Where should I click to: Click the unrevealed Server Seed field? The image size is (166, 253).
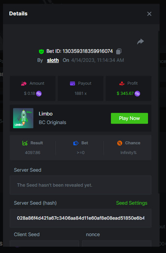coord(81,185)
